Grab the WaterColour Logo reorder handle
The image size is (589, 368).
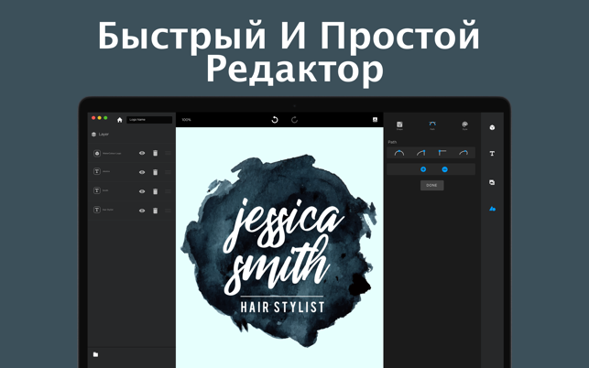[168, 153]
